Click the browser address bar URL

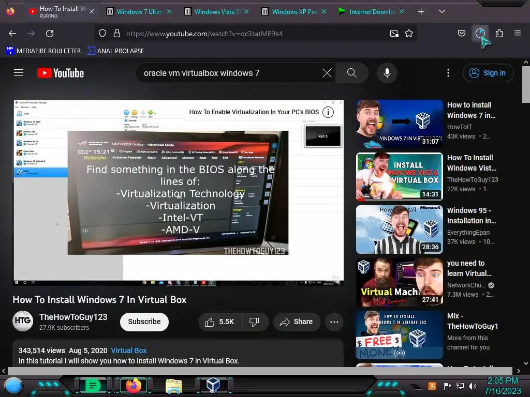[204, 34]
